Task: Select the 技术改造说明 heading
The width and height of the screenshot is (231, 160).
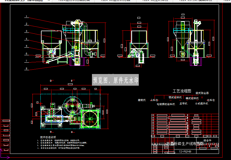Action: pos(48,137)
